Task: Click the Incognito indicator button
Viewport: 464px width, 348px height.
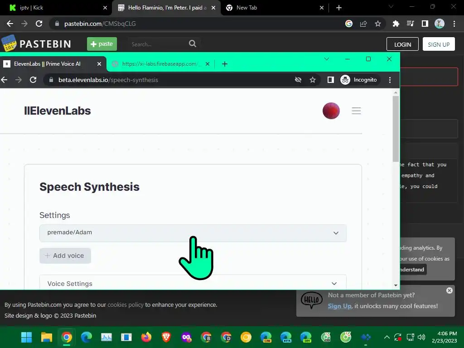Action: [x=359, y=80]
